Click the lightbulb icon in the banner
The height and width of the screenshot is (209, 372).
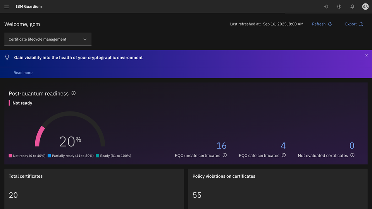pos(7,57)
